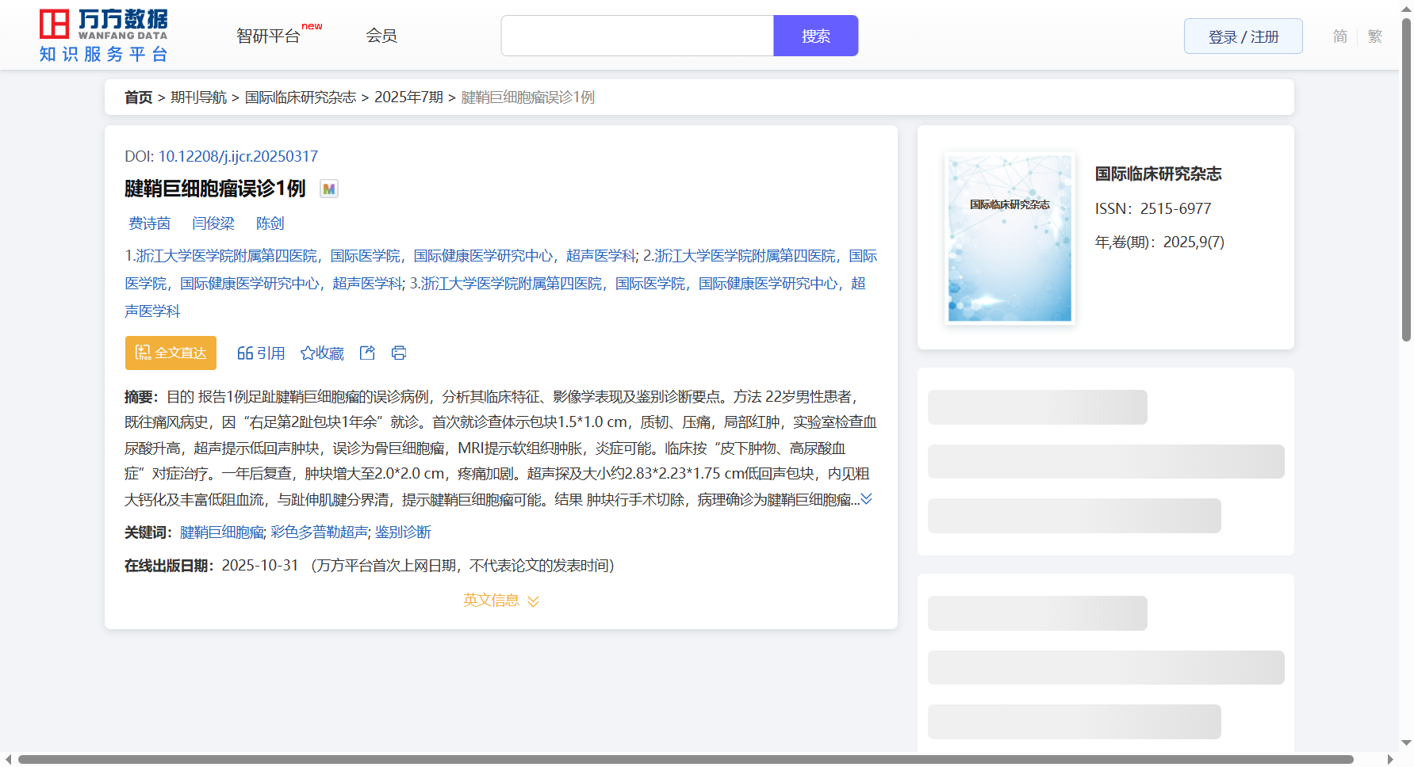Click the 登录 / 注册 button
1414x767 pixels.
tap(1243, 36)
